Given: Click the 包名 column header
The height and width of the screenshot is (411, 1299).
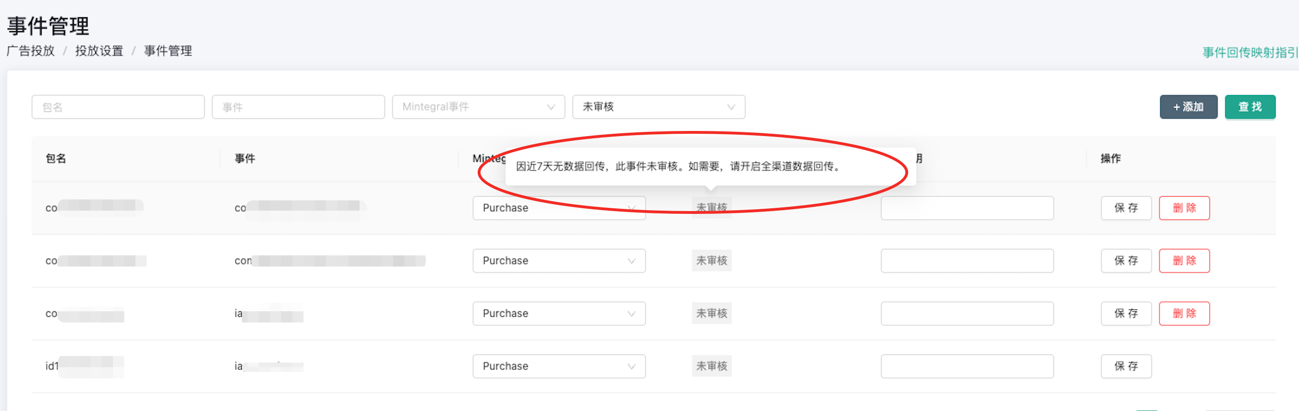Looking at the screenshot, I should tap(56, 158).
